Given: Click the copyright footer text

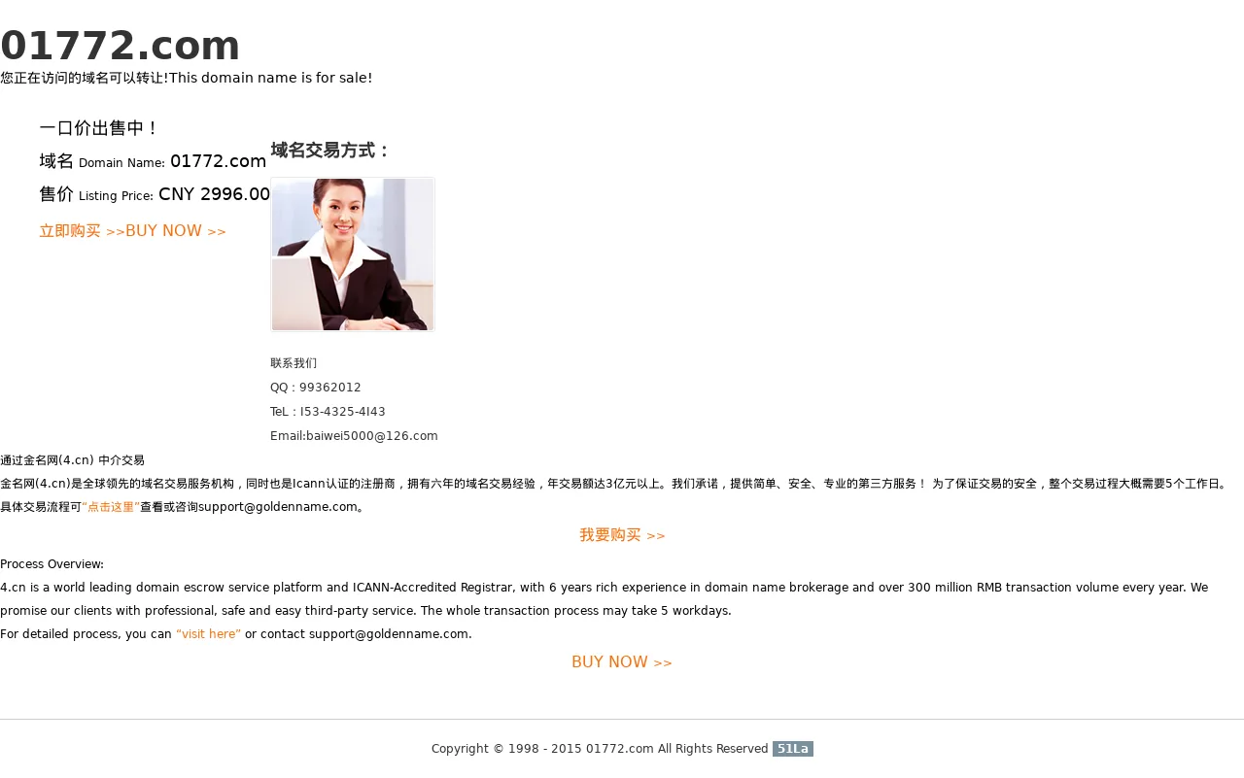Looking at the screenshot, I should (600, 749).
